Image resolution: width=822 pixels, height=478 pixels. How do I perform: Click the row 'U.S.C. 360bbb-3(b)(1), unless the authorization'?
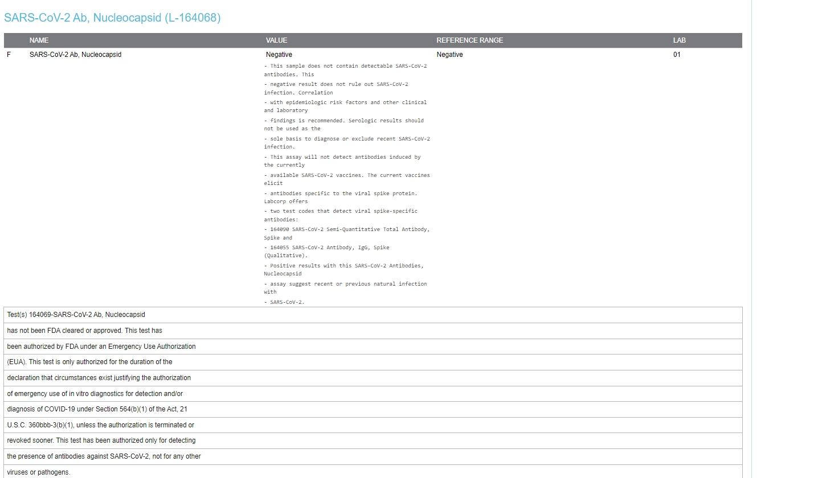point(373,425)
